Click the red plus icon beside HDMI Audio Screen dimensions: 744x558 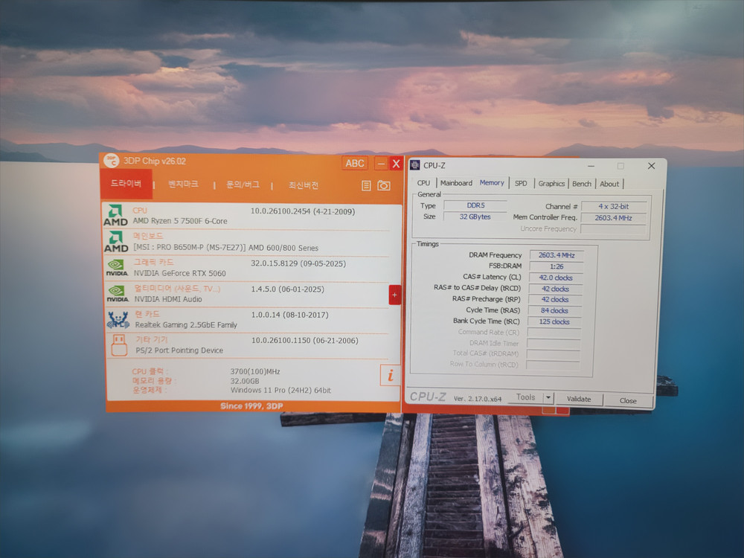tap(395, 295)
